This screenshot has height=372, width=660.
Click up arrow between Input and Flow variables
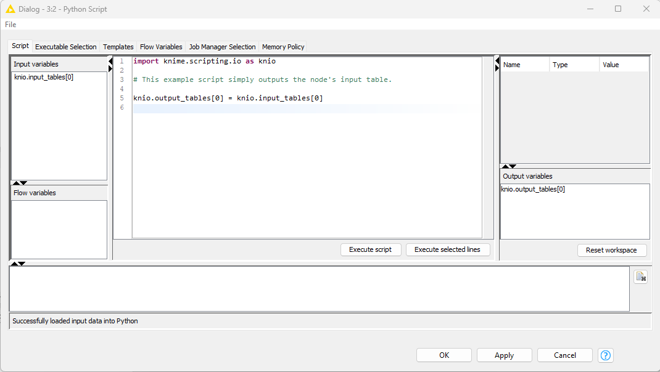[17, 183]
